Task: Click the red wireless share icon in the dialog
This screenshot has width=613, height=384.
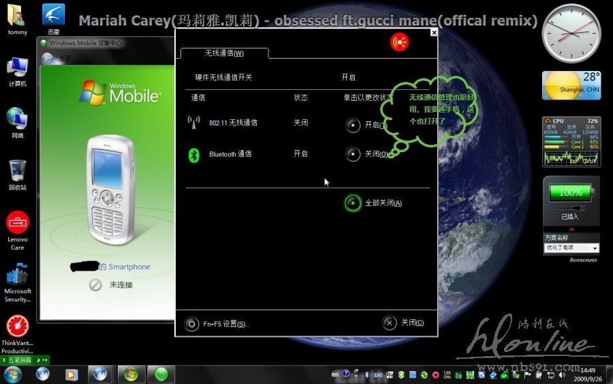Action: 400,42
